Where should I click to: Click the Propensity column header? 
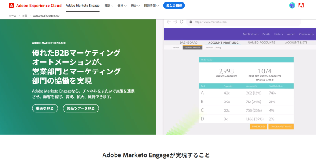(228, 86)
